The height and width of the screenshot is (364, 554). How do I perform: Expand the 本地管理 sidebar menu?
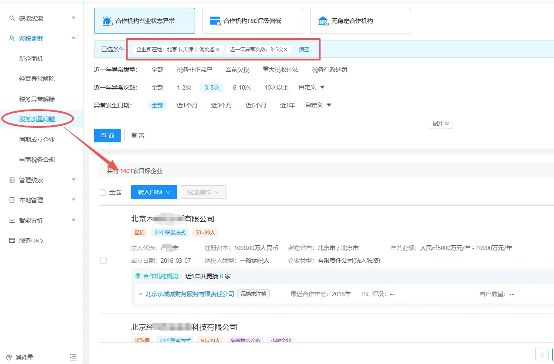74,200
